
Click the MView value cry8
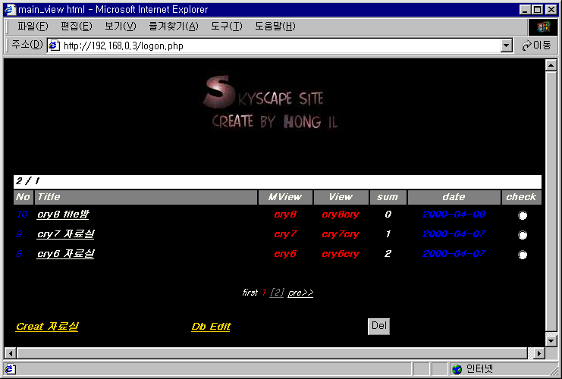point(285,215)
